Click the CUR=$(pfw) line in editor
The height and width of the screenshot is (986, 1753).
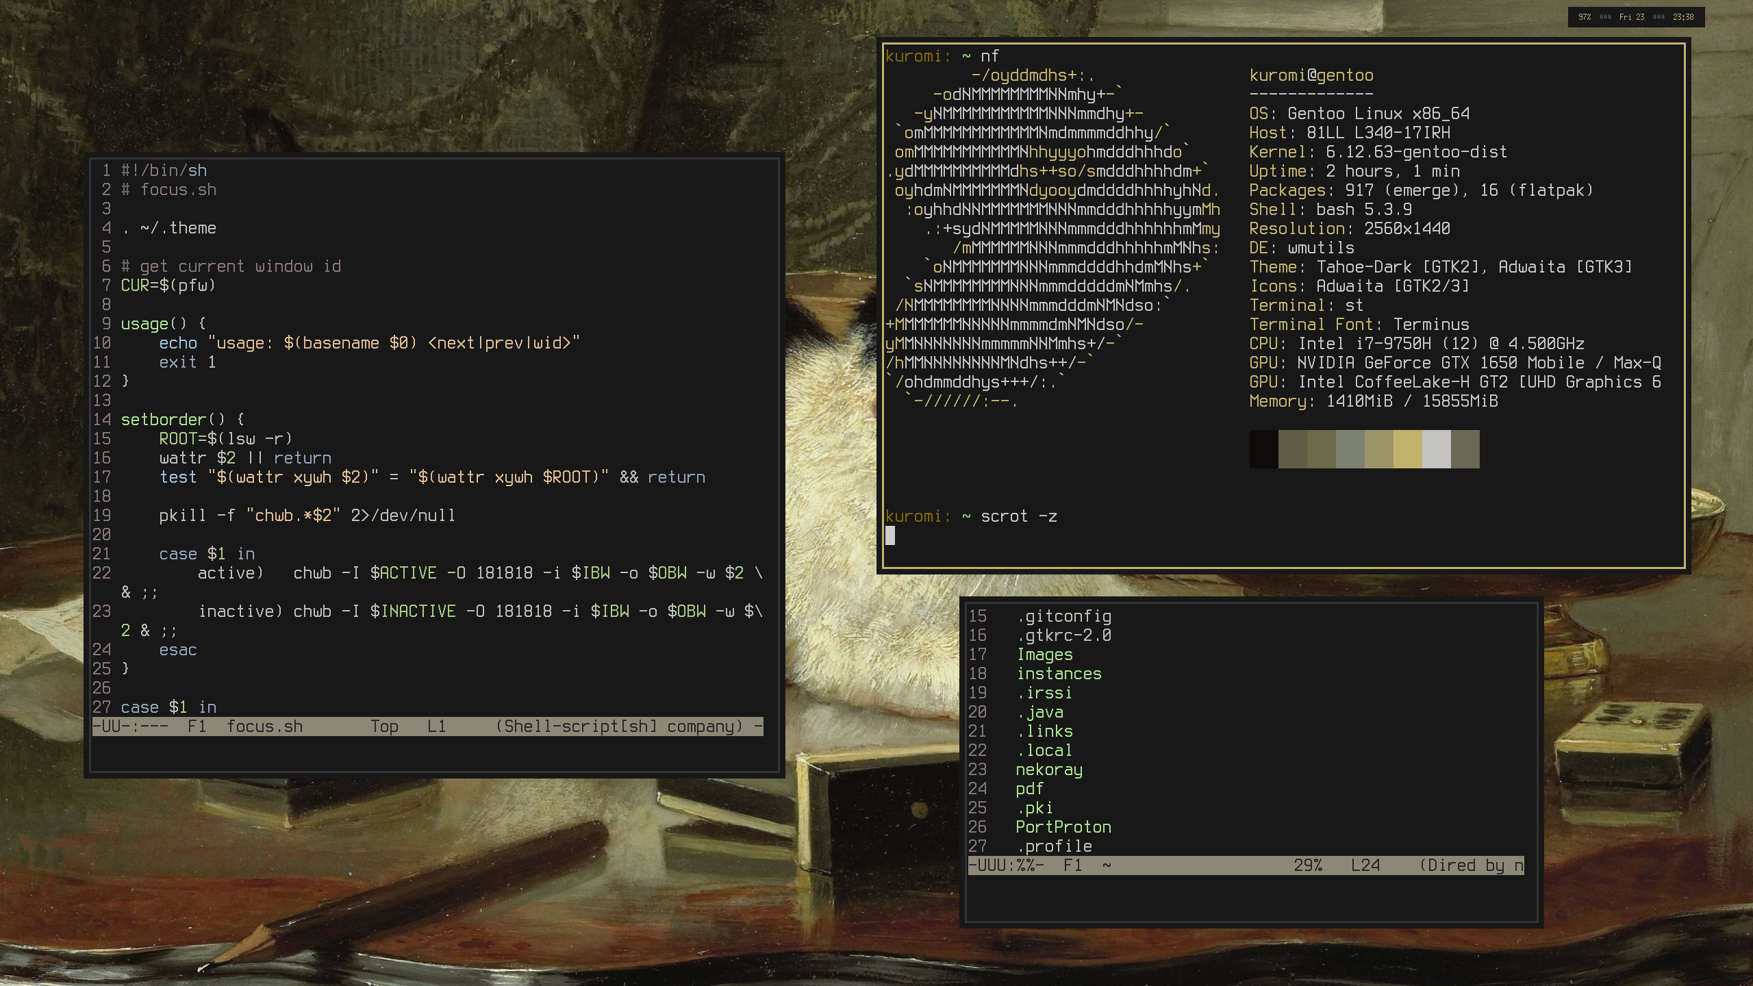click(168, 286)
